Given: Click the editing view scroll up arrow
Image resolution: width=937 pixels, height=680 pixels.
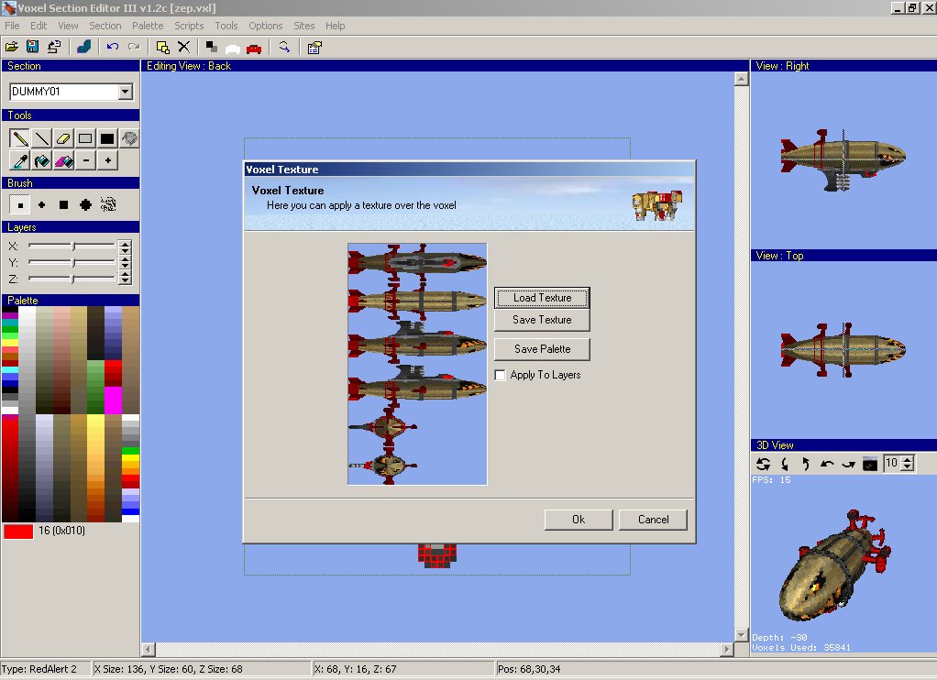Looking at the screenshot, I should (x=741, y=79).
